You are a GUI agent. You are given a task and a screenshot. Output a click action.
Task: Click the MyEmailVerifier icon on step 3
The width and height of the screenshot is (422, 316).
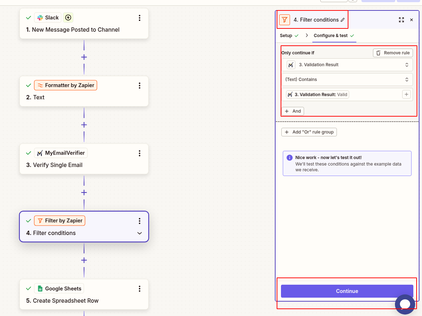click(x=40, y=153)
